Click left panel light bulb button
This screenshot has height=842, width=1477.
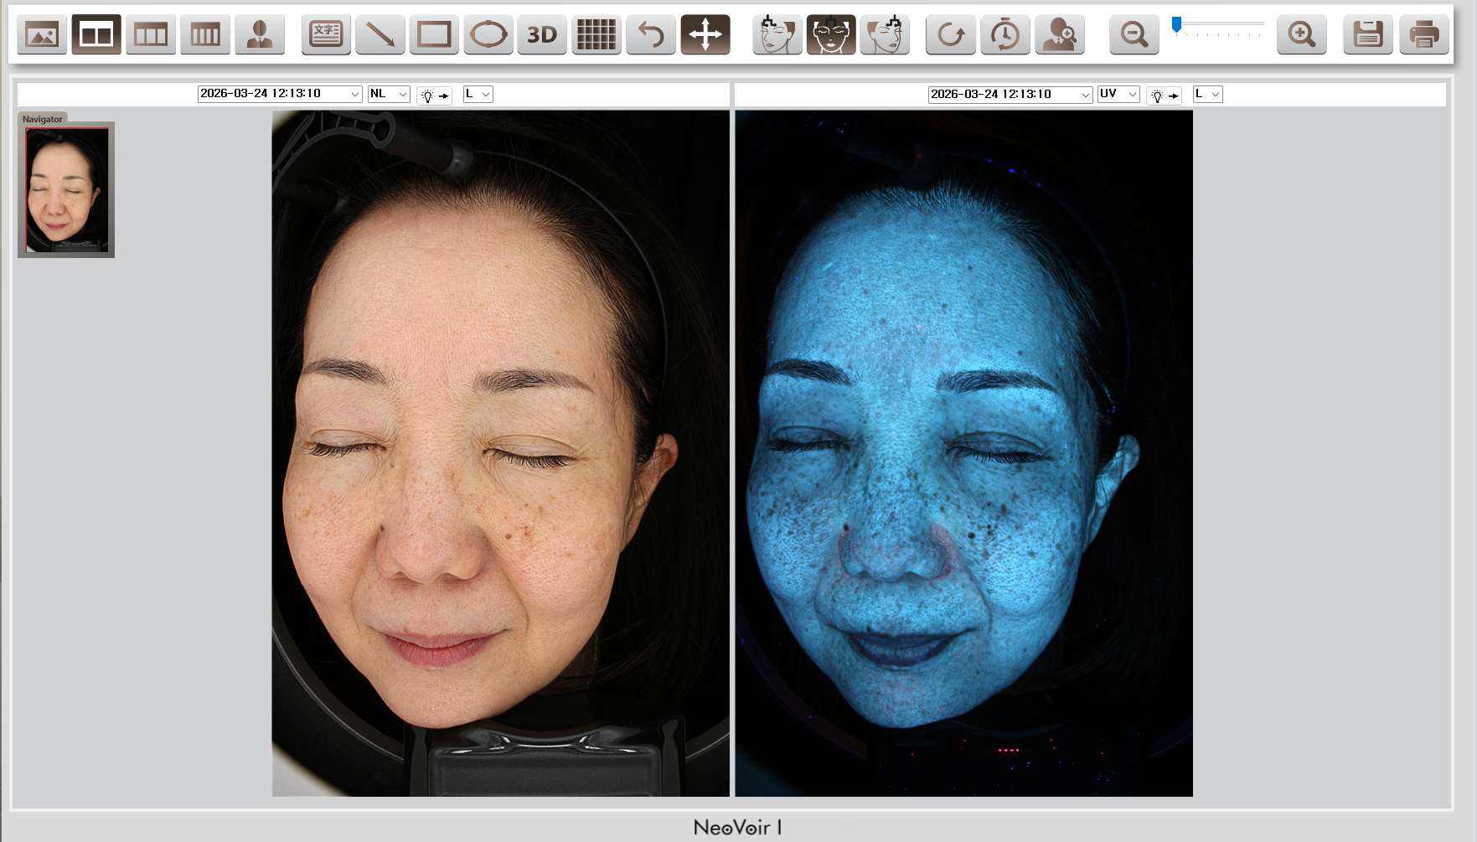[x=435, y=95]
